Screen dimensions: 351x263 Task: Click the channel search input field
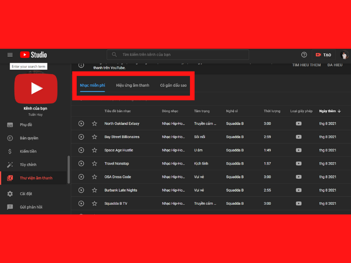pos(178,54)
